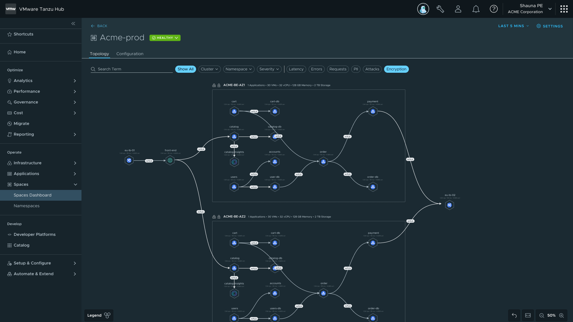Screen dimensions: 573x322
Task: Toggle the PII overlay filter
Action: click(x=356, y=69)
